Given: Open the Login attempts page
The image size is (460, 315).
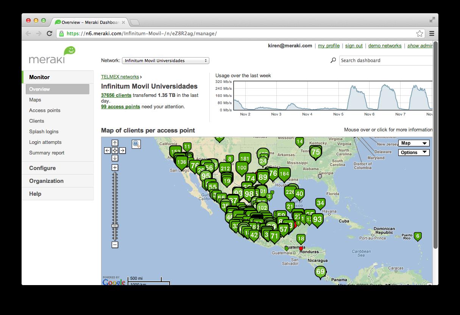Looking at the screenshot, I should 45,142.
